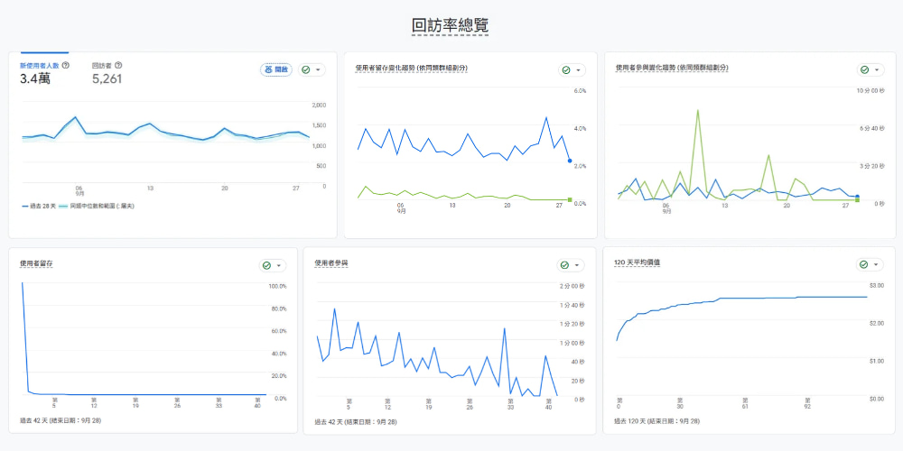The width and height of the screenshot is (903, 451).
Task: Switch to the 回訪者 metric tab
Action: 107,72
